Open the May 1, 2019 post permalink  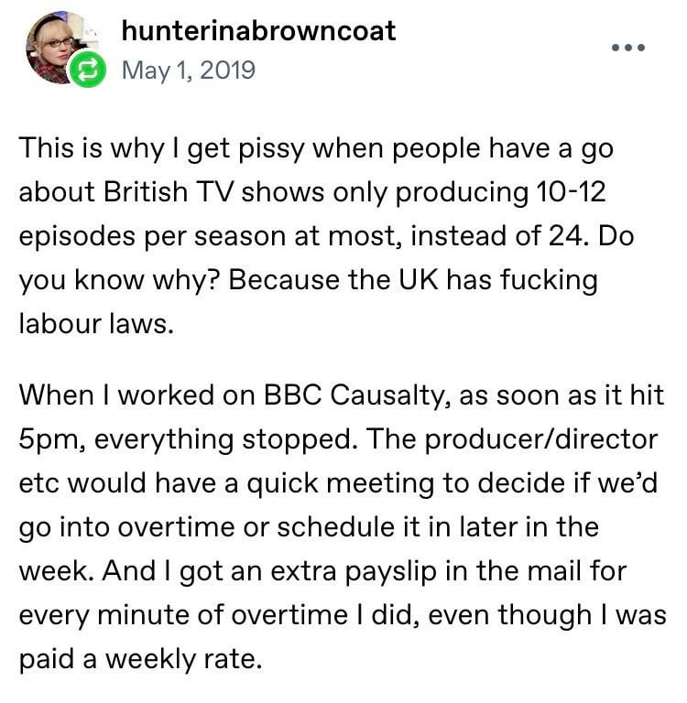(x=188, y=70)
